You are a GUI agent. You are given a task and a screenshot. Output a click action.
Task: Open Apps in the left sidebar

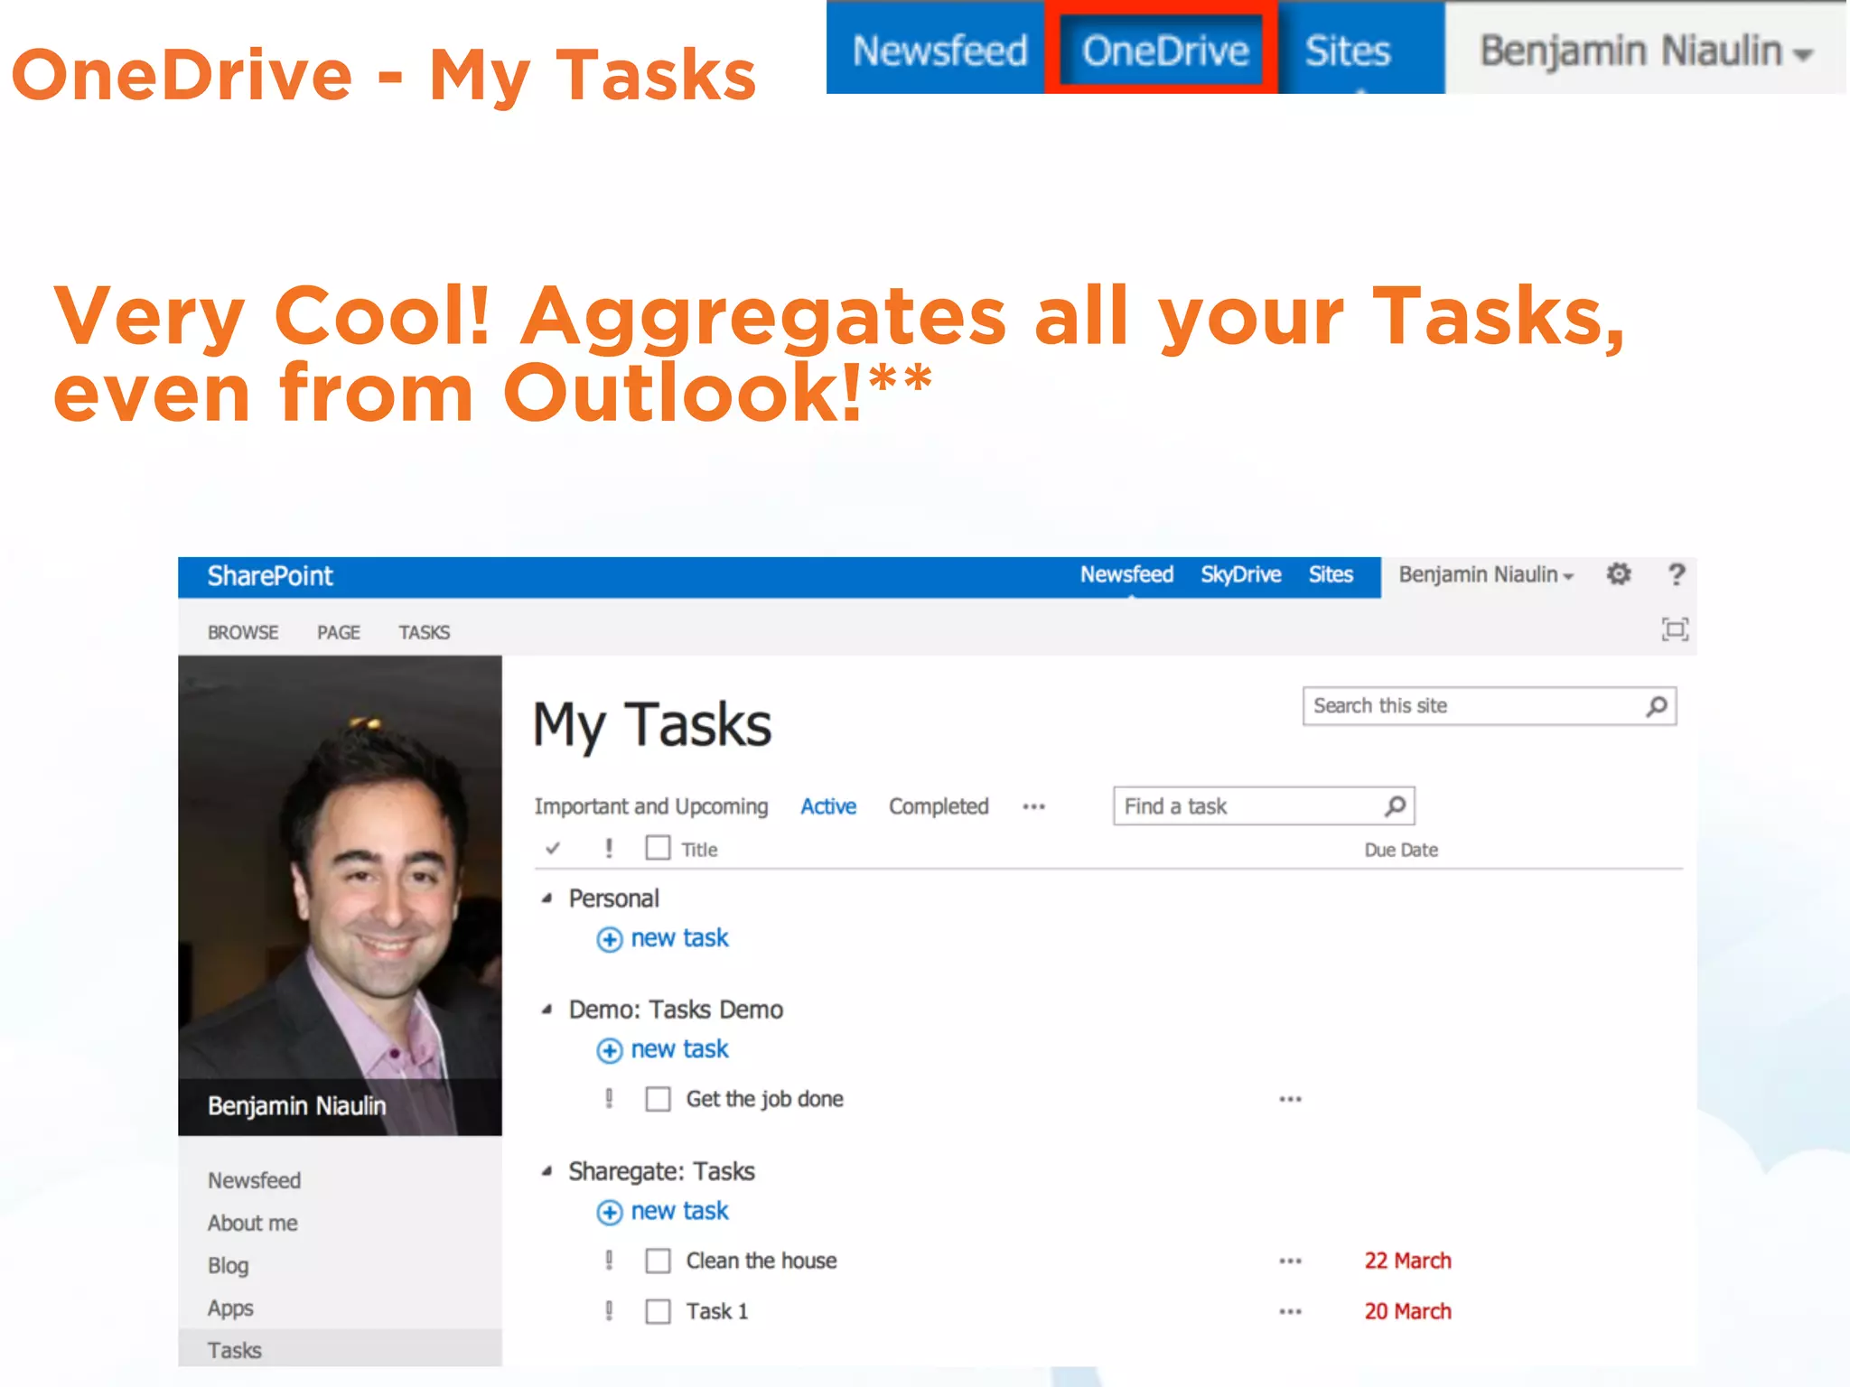230,1308
